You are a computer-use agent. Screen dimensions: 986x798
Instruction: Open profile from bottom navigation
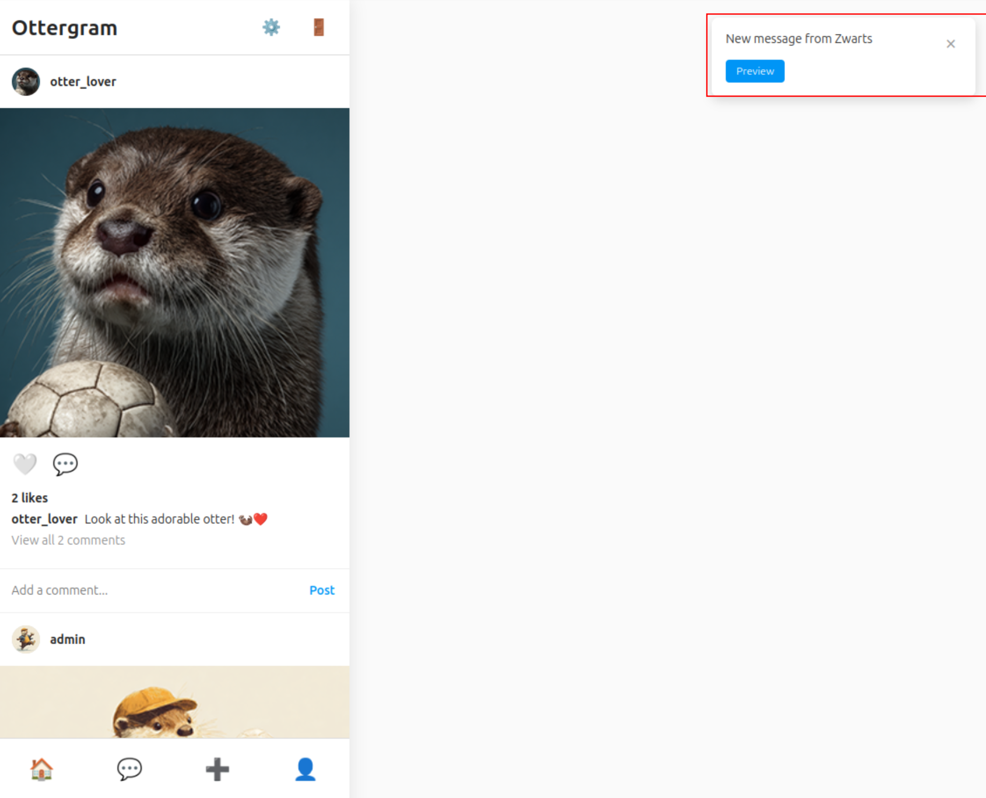tap(305, 769)
